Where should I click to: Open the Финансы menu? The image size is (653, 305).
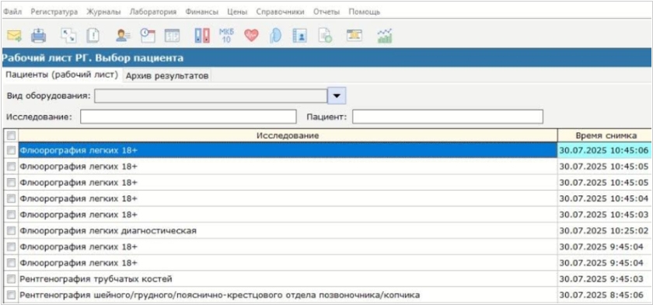[202, 12]
